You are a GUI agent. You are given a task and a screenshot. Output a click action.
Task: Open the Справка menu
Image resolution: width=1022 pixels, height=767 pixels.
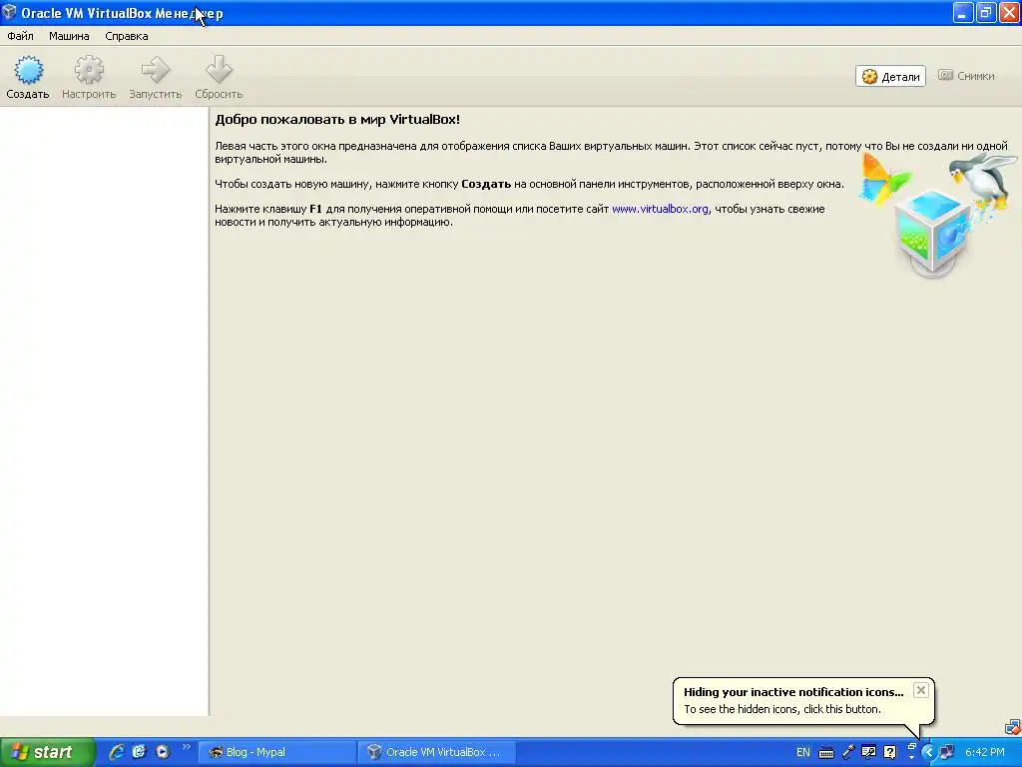coord(127,36)
